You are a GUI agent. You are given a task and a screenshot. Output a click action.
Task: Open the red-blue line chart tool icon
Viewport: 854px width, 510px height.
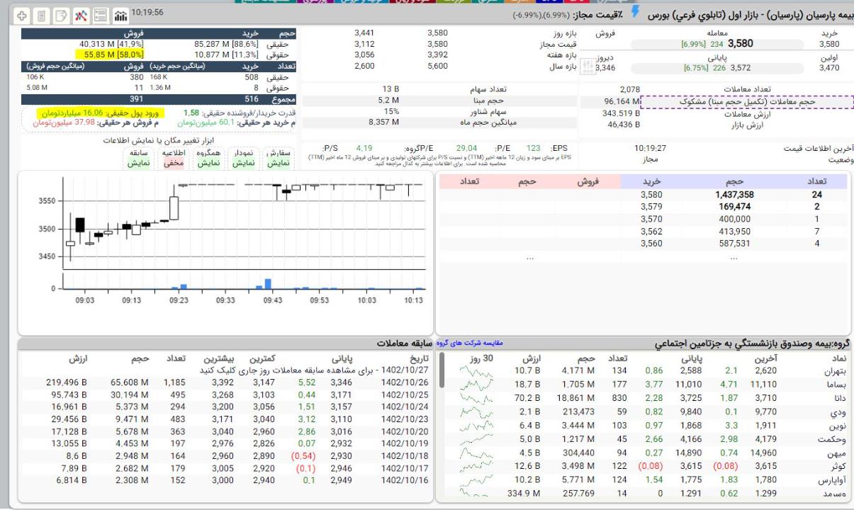81,15
